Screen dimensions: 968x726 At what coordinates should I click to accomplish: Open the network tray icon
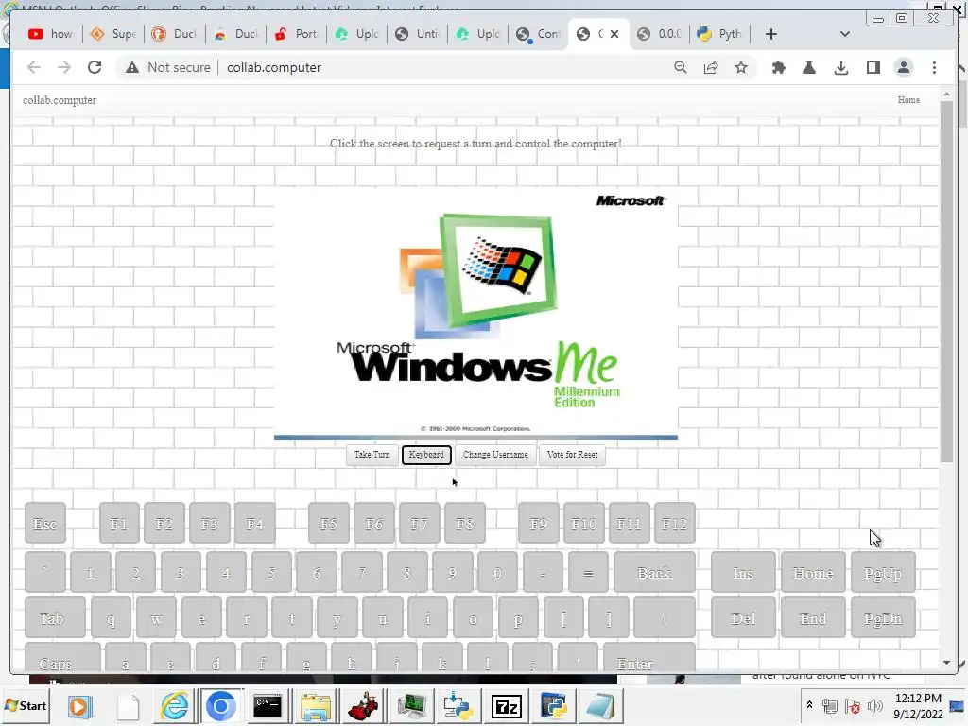pos(830,705)
